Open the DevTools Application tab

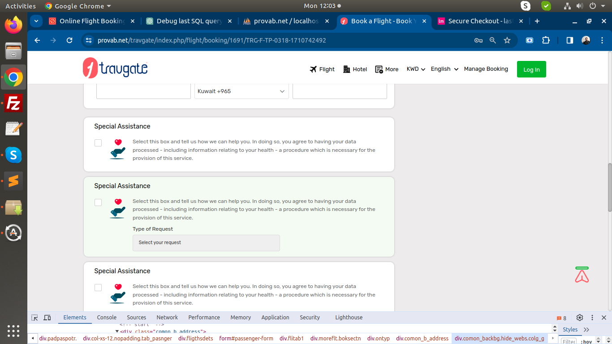click(275, 318)
